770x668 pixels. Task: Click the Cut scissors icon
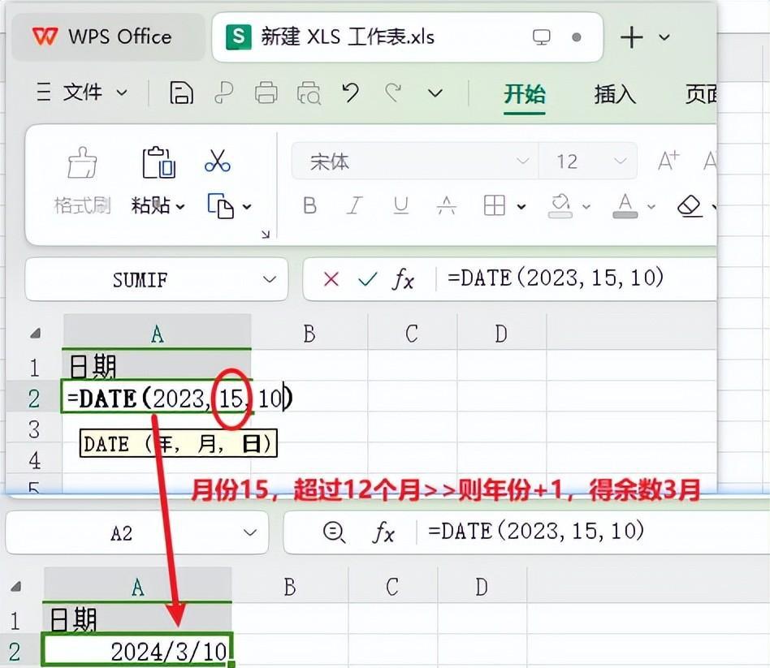(x=218, y=161)
